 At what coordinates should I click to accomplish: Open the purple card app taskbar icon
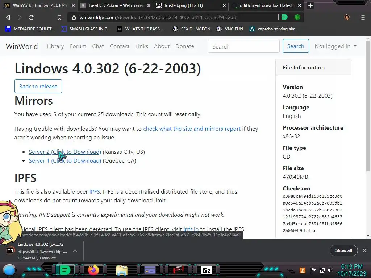pyautogui.click(x=150, y=270)
